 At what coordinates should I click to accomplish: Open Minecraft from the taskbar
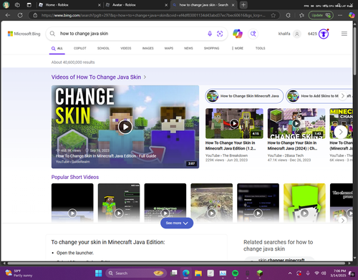[x=260, y=273]
